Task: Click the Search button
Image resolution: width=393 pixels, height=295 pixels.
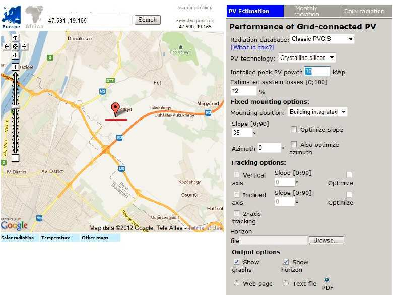Action: pyautogui.click(x=147, y=20)
